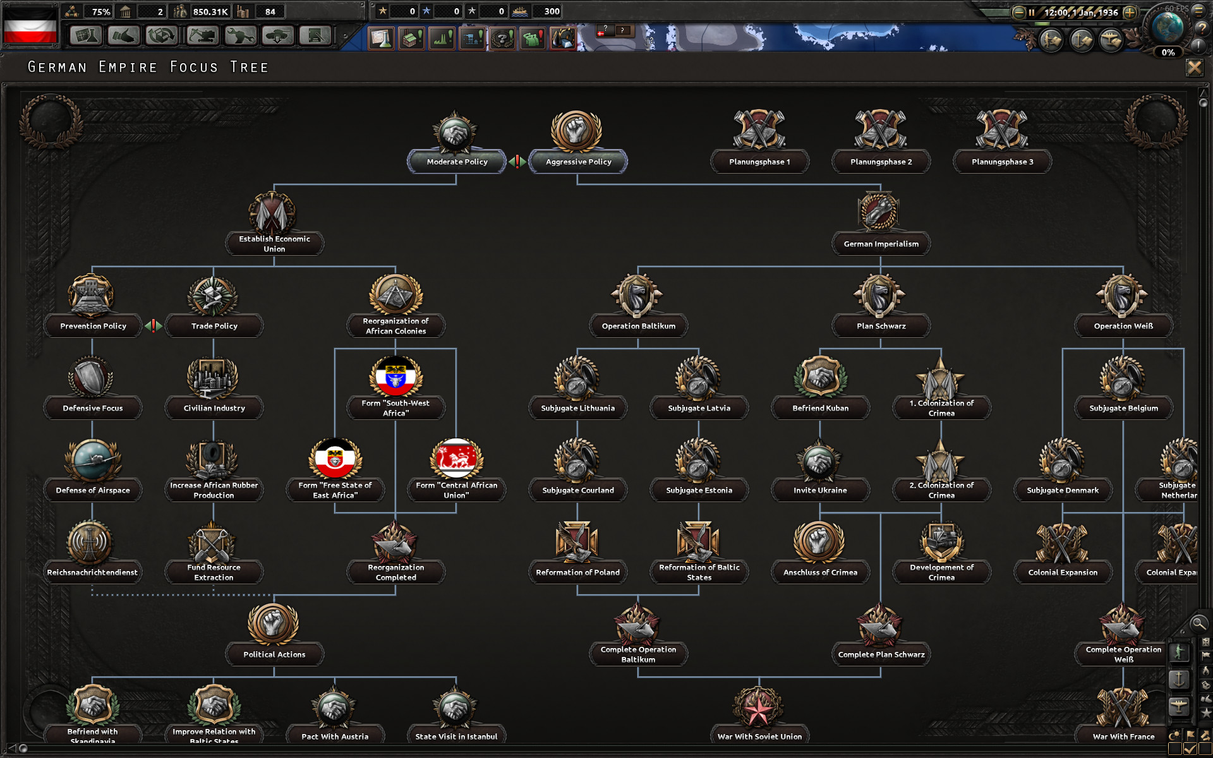1213x758 pixels.
Task: Open the Diplomacy handshake tab
Action: point(124,35)
